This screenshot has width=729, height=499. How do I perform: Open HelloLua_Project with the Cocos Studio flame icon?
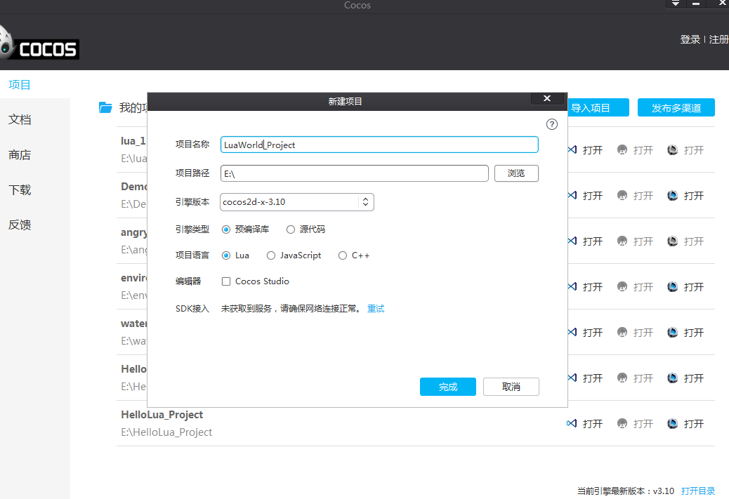672,423
